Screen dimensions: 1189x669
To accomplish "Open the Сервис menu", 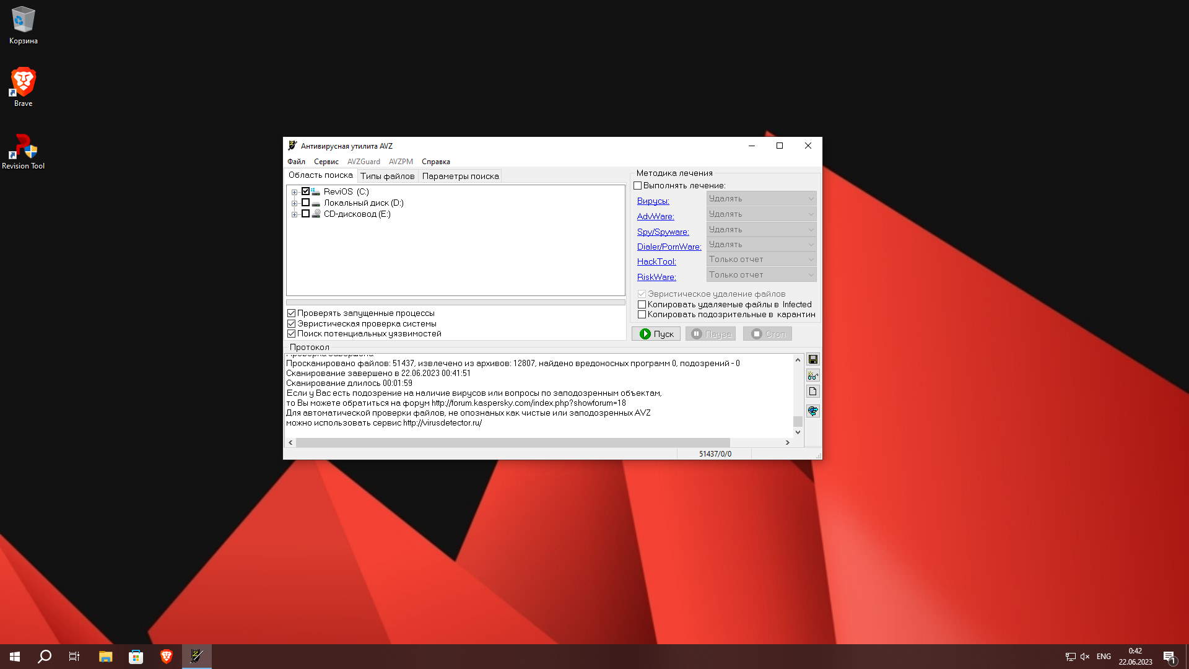I will (326, 162).
